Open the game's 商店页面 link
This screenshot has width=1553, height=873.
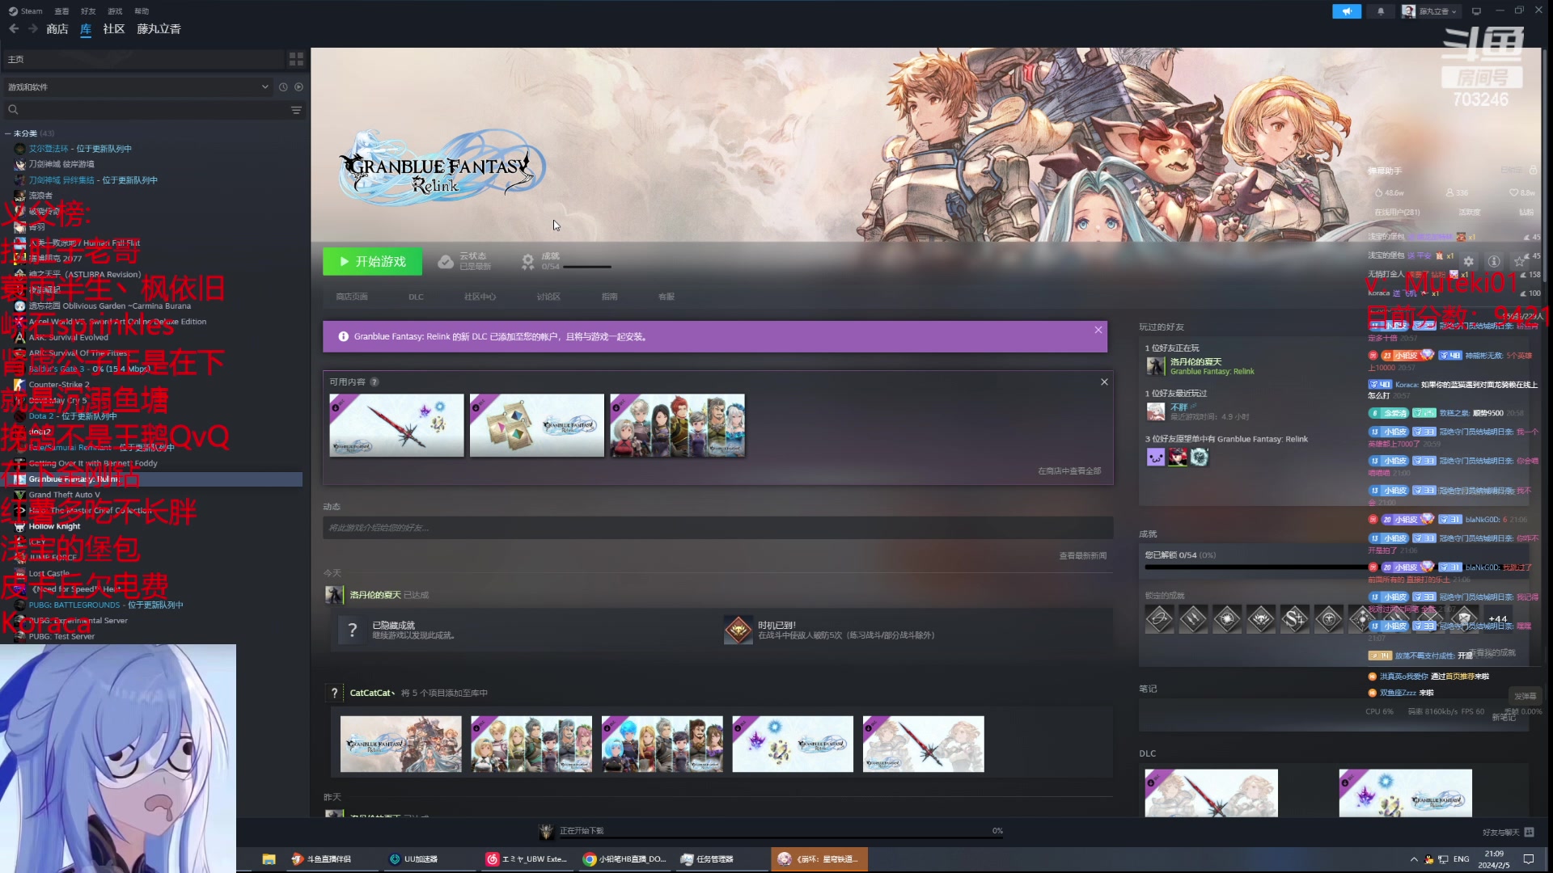352,297
